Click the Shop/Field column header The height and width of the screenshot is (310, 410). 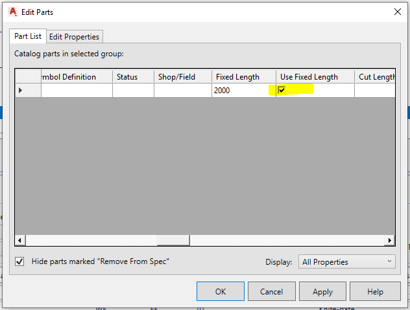coord(183,77)
